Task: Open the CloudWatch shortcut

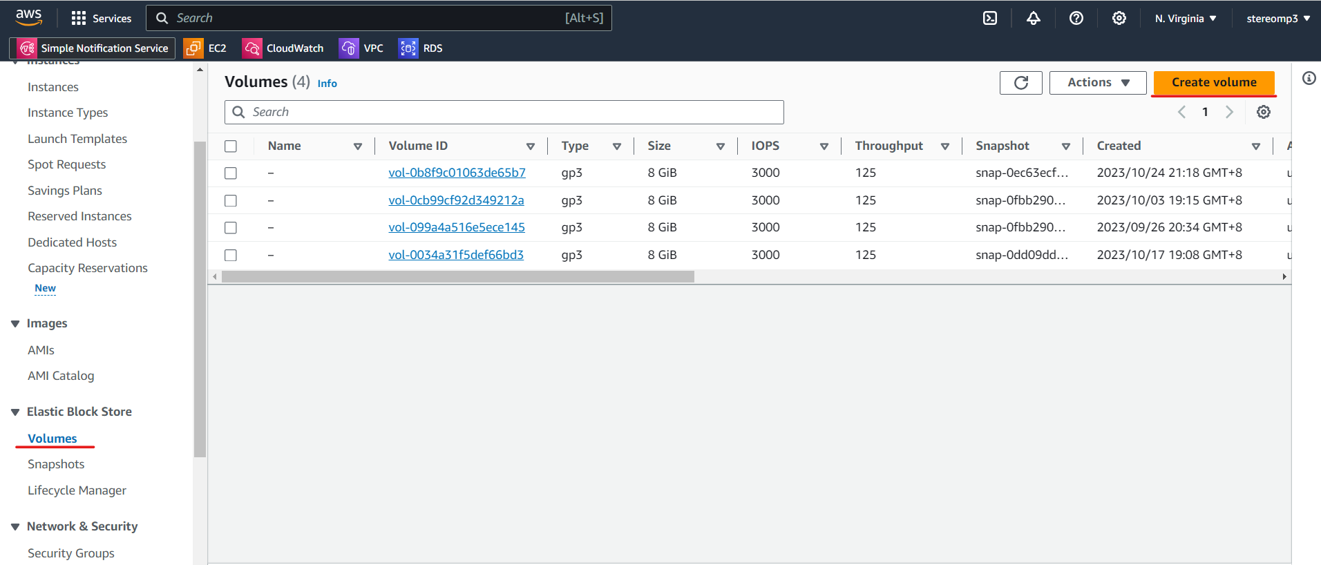Action: pos(283,48)
